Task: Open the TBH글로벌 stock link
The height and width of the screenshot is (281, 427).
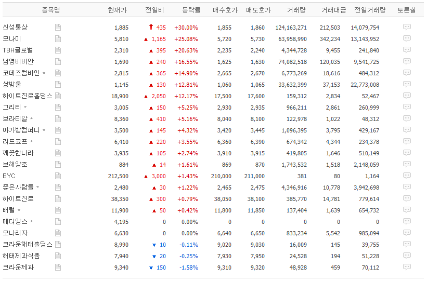Action: click(18, 50)
